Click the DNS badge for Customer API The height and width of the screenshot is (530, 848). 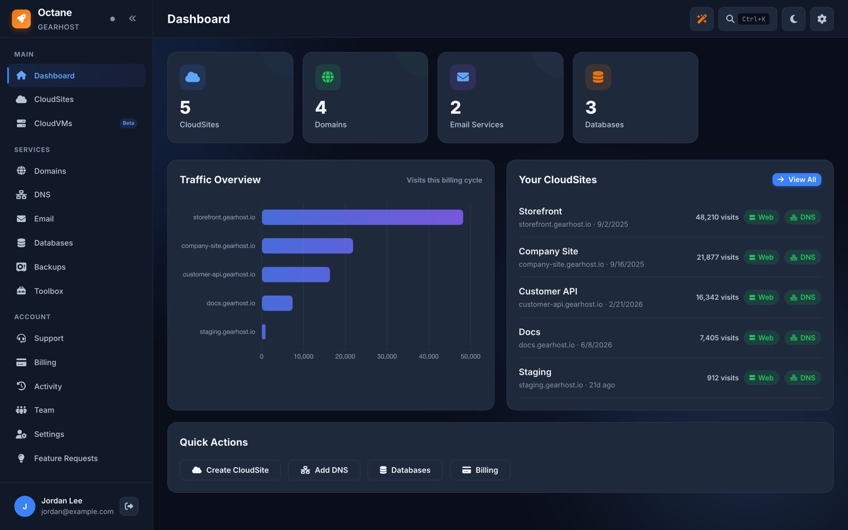point(802,297)
